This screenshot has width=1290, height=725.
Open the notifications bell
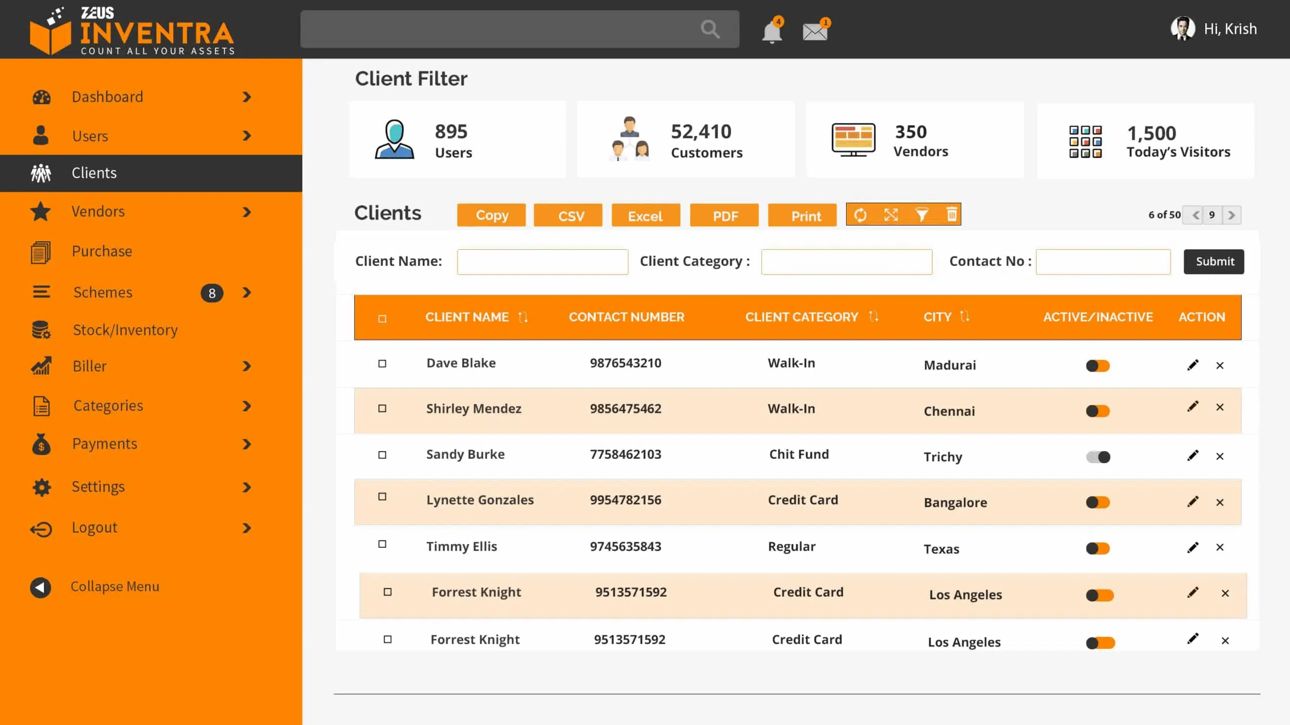(772, 31)
